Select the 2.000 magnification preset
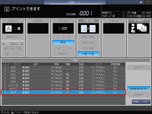Viewport: 152px width, 114px height. pyautogui.click(x=69, y=48)
